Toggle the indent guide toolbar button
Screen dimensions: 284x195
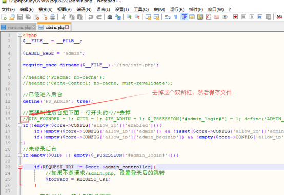[184, 17]
